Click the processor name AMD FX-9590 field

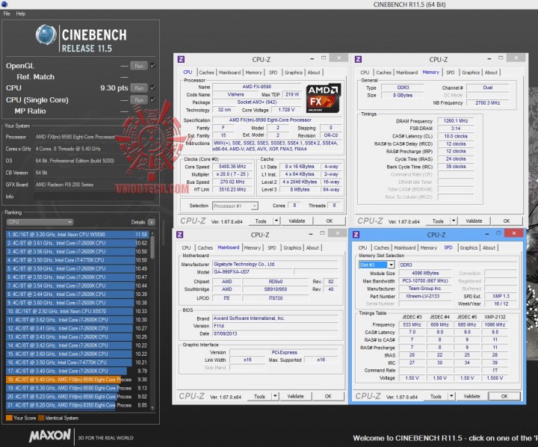click(x=256, y=87)
